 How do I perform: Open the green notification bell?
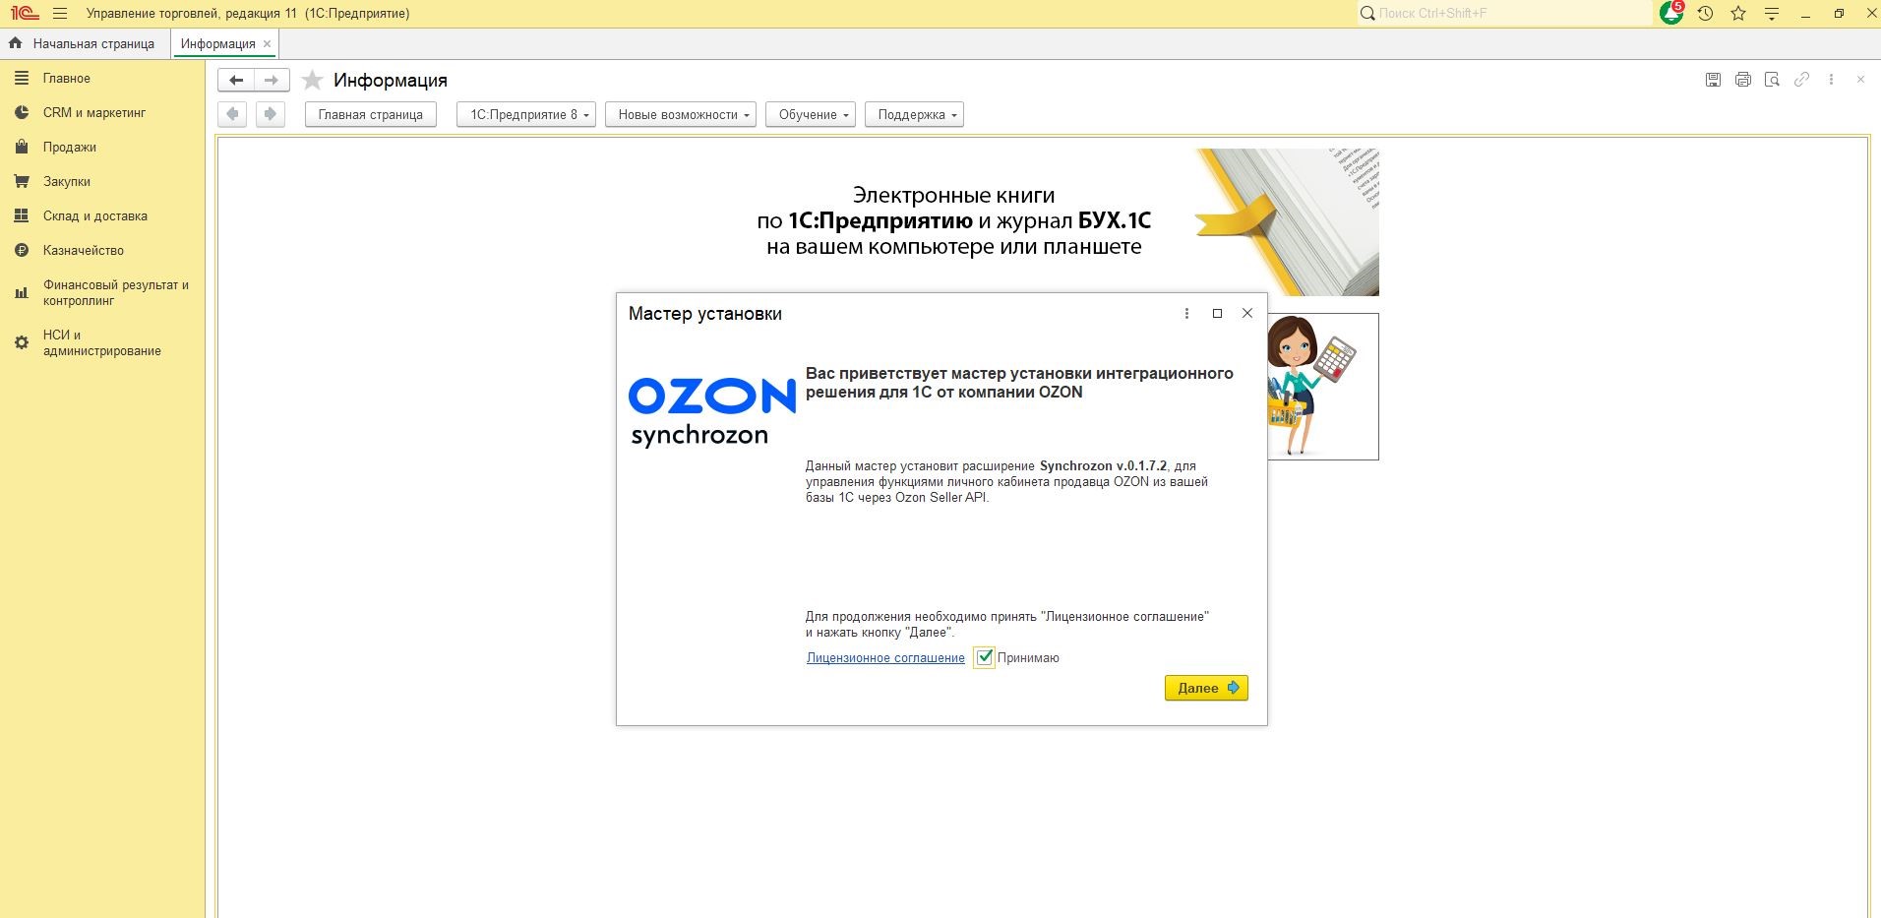click(1671, 14)
